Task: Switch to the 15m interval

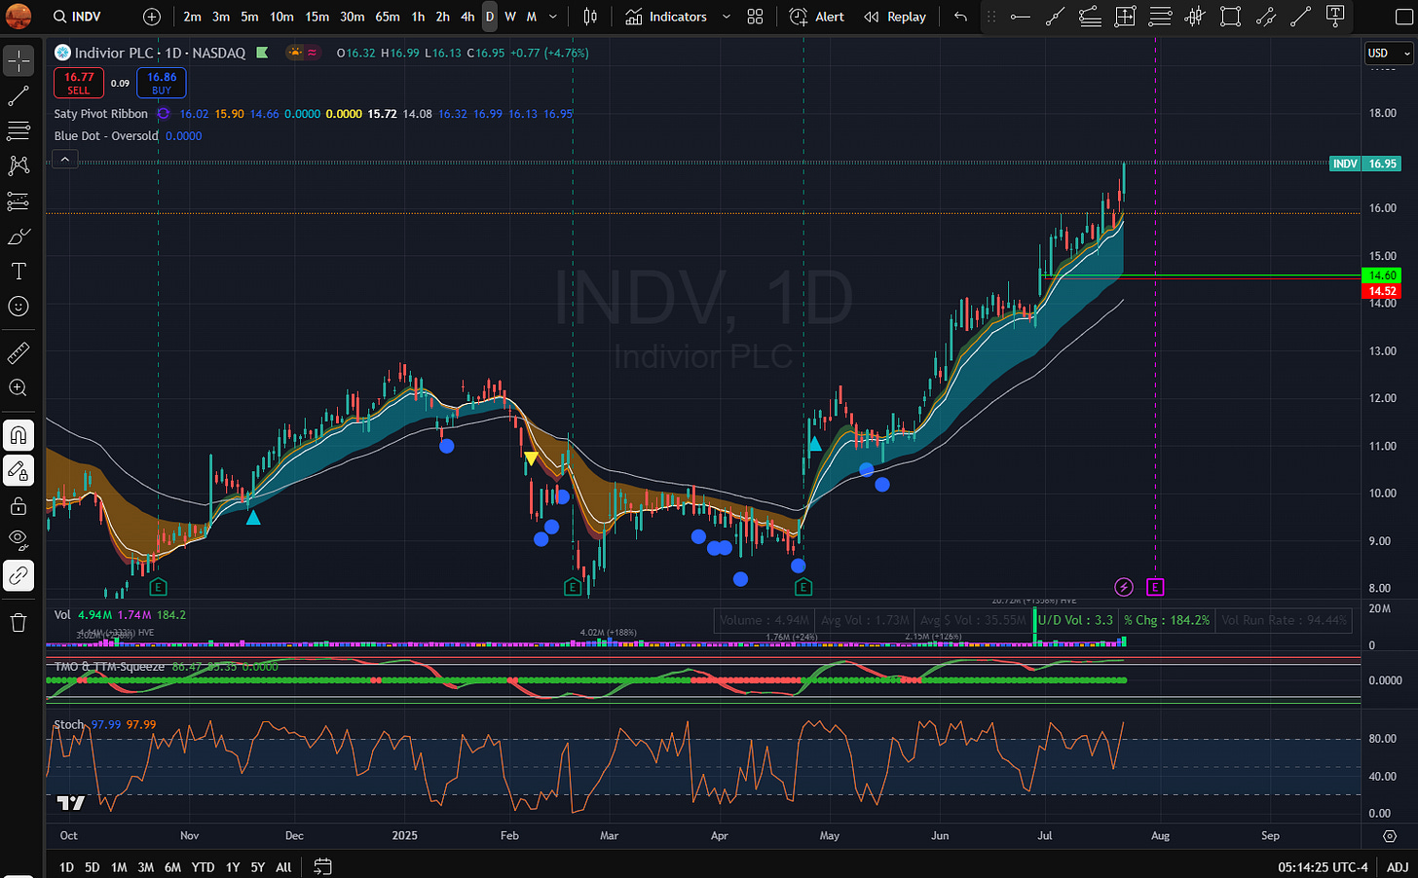Action: coord(317,17)
